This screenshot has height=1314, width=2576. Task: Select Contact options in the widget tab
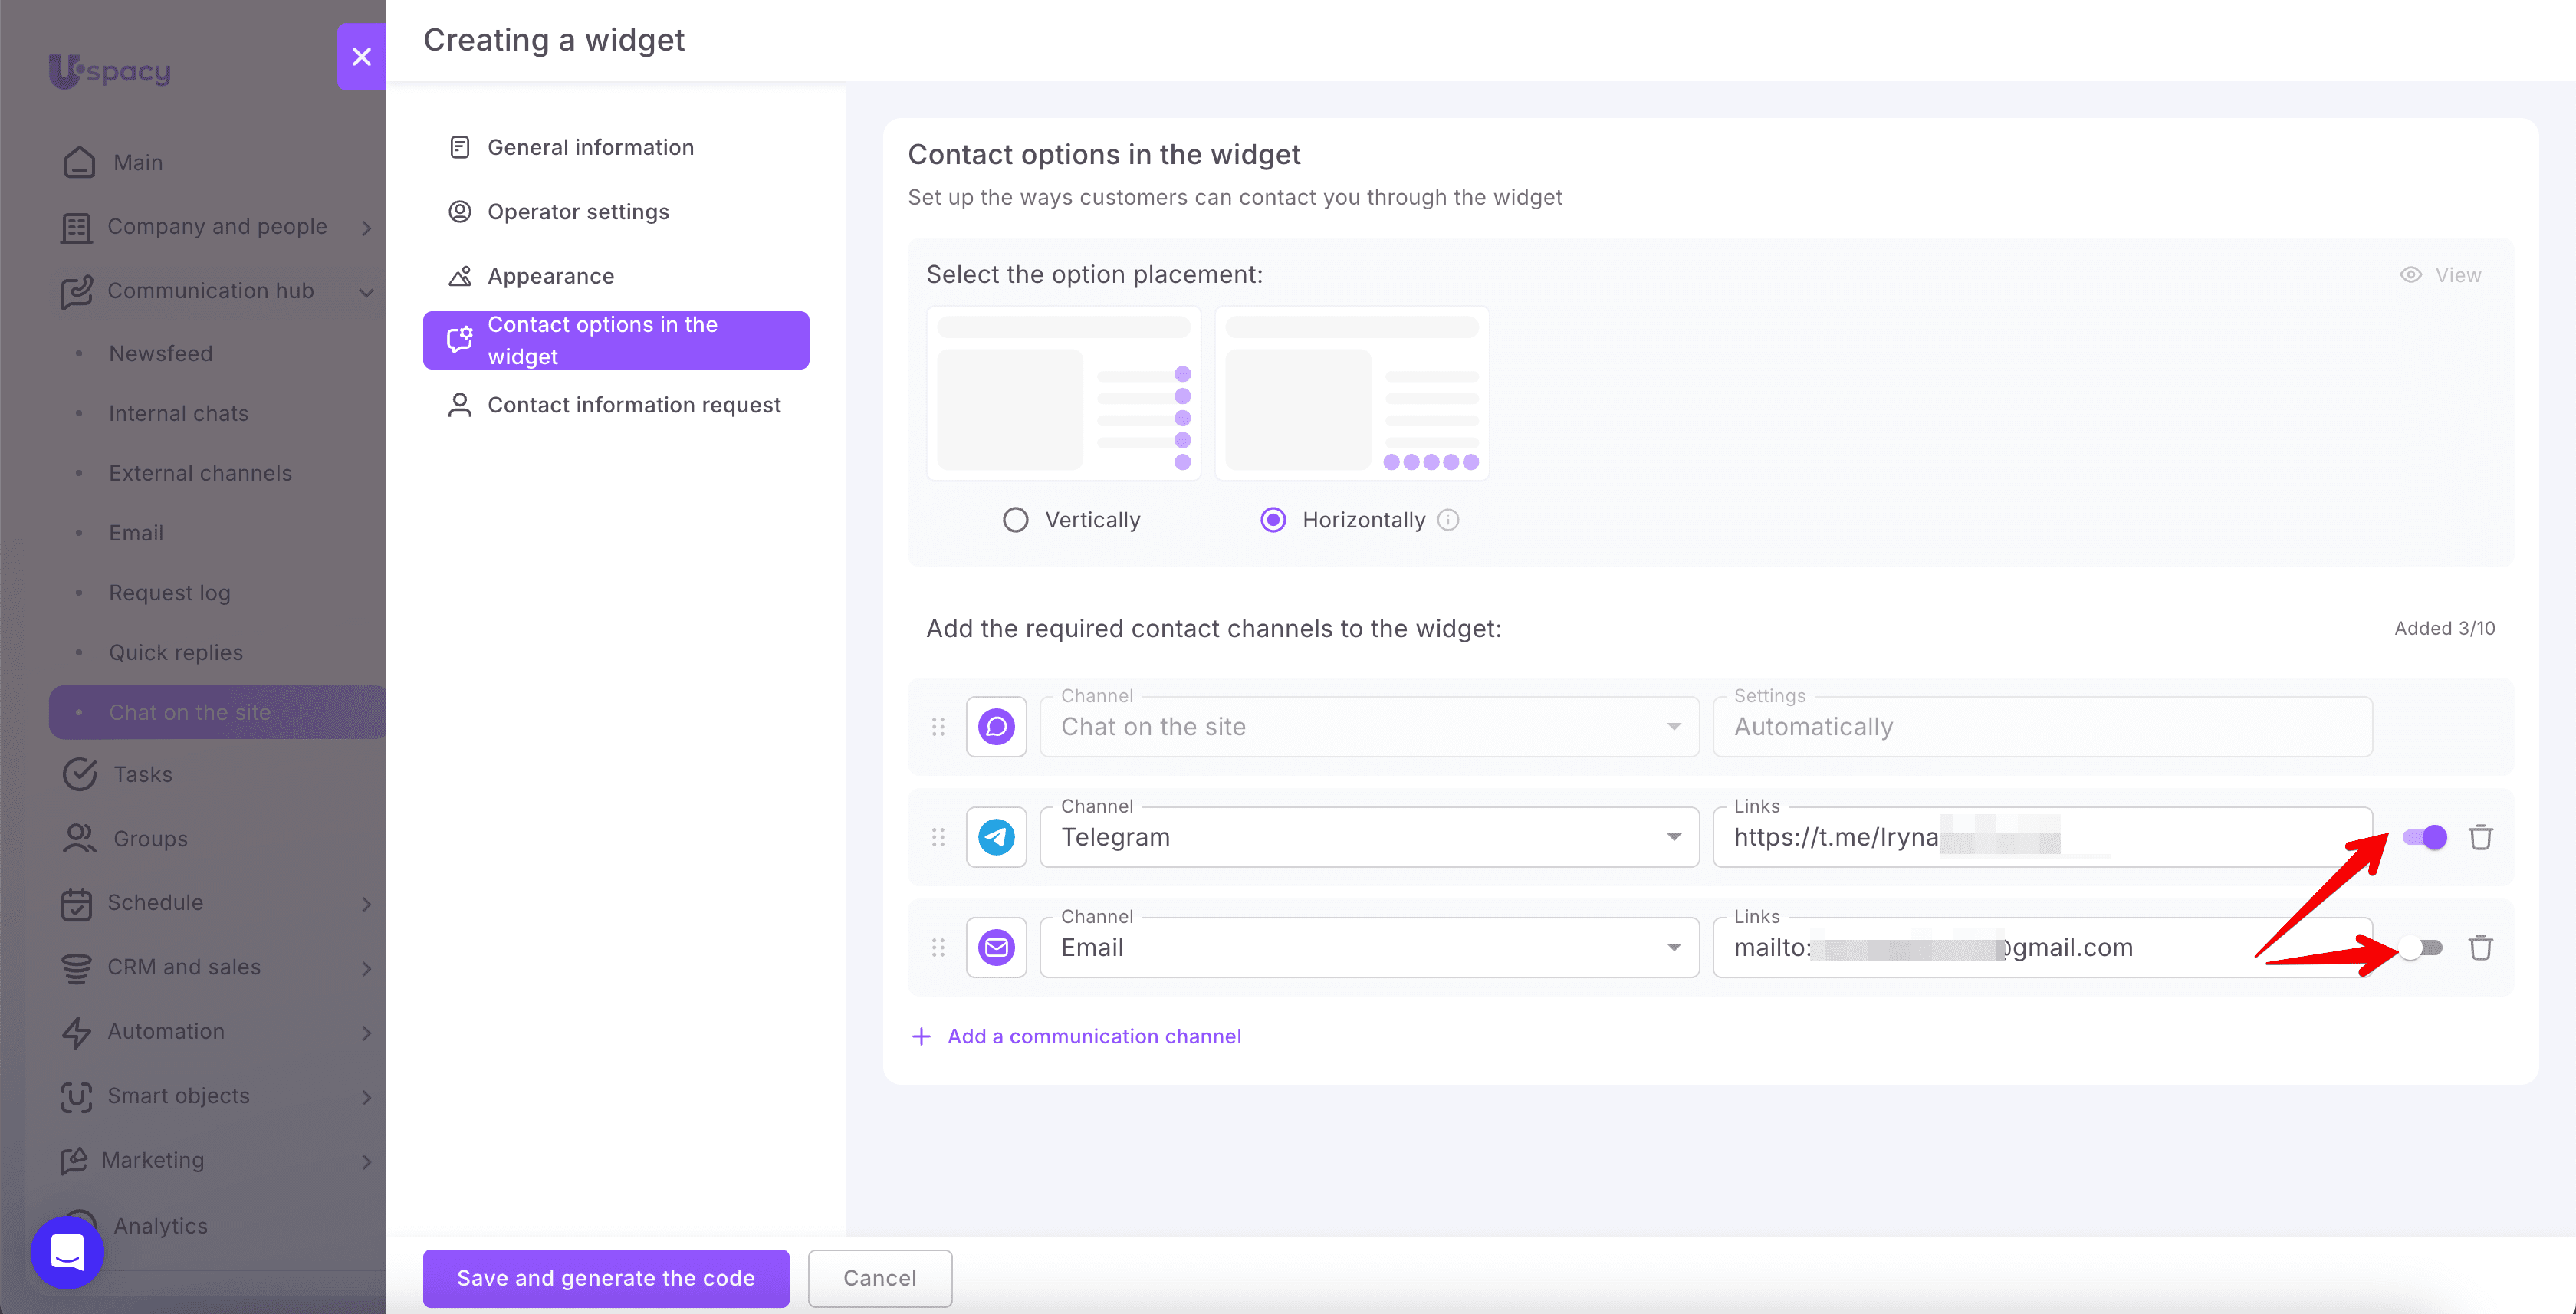coord(616,340)
